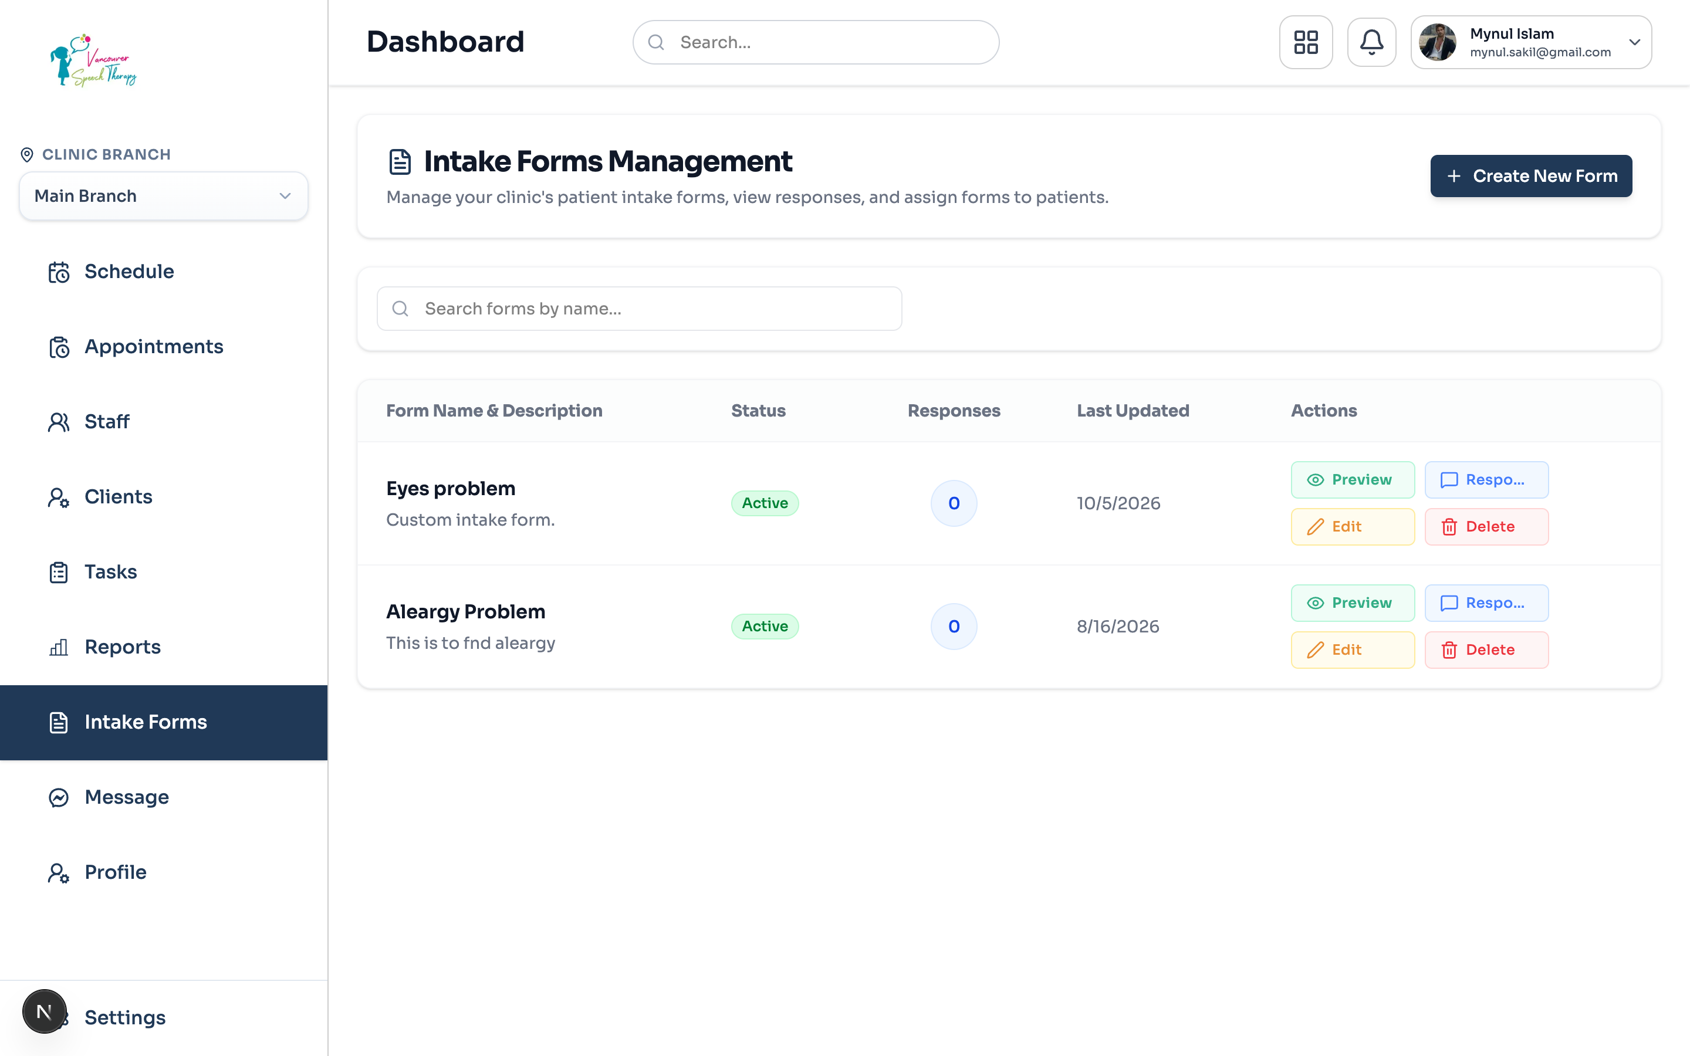Image resolution: width=1690 pixels, height=1056 pixels.
Task: Click the Aleargy Problem form name
Action: pyautogui.click(x=466, y=612)
